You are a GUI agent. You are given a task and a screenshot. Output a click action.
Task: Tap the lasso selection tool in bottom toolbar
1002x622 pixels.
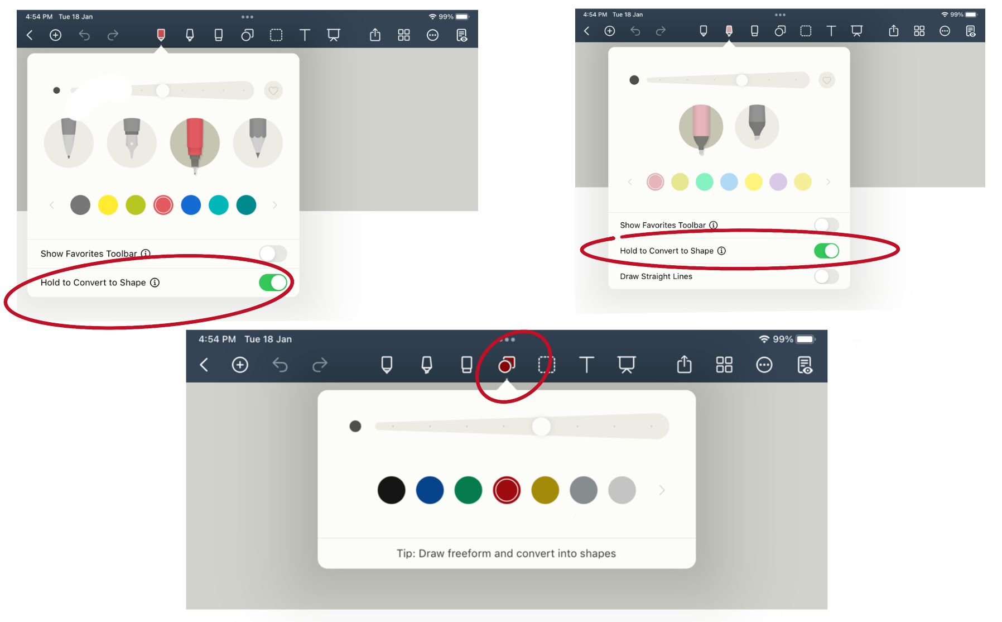pos(546,365)
